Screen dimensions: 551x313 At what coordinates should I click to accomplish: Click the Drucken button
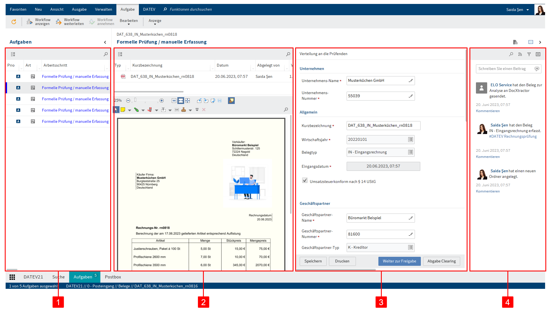tap(342, 261)
